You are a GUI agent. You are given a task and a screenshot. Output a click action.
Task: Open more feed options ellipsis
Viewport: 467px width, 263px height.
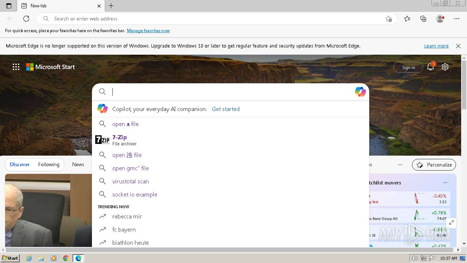tap(400, 165)
